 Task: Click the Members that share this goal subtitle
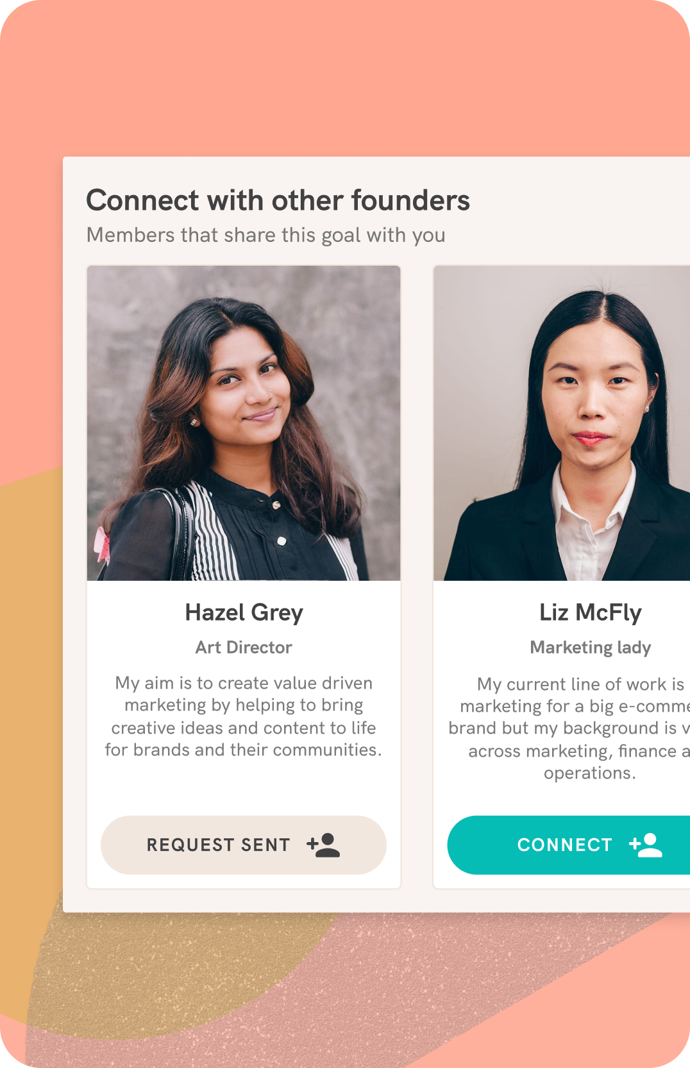[x=265, y=235]
